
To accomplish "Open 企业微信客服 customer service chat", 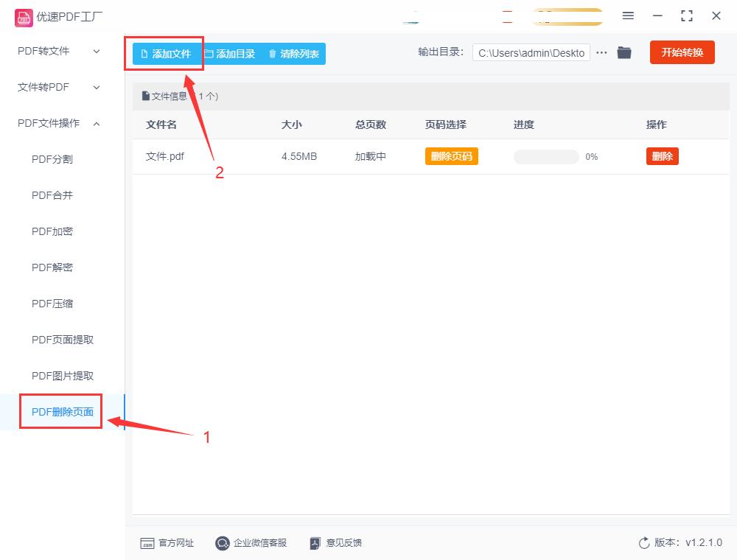I will (x=222, y=543).
